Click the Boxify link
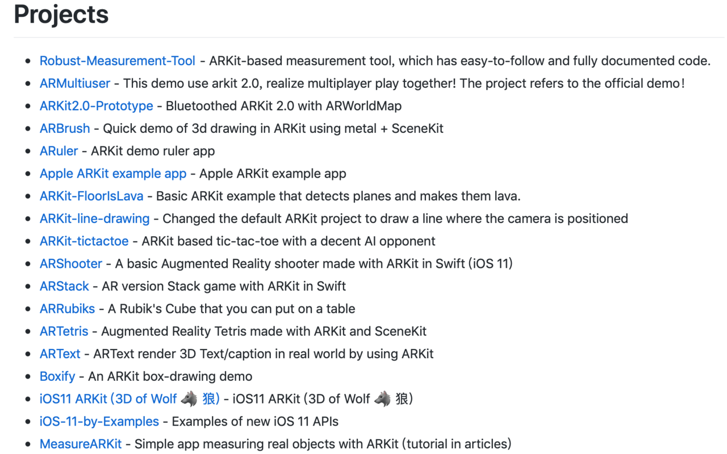The height and width of the screenshot is (454, 727). 57,376
